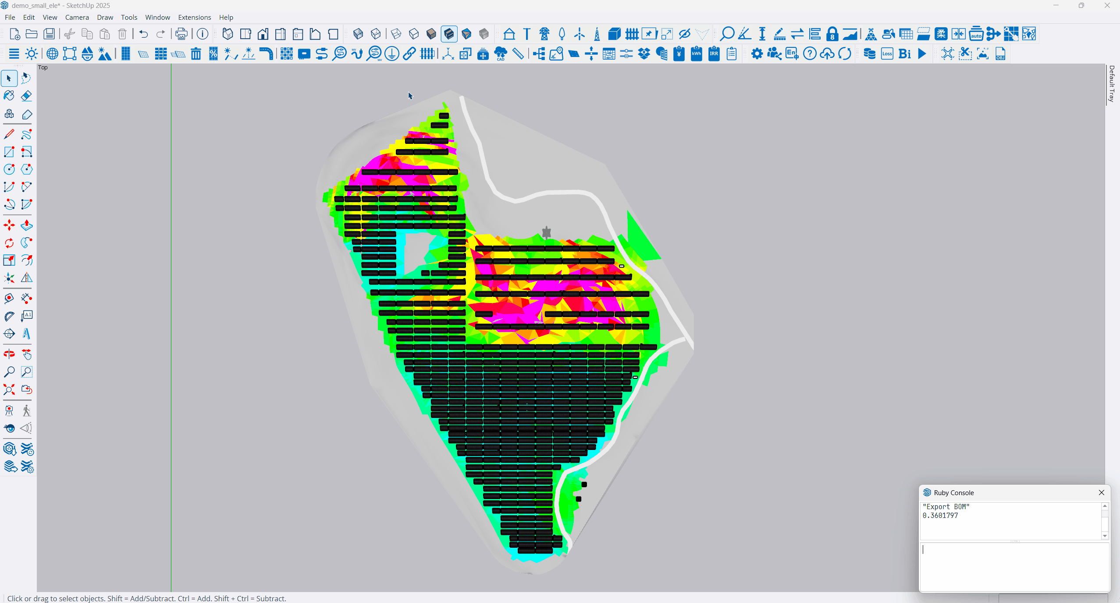The width and height of the screenshot is (1120, 603).
Task: Open the Window menu
Action: point(157,17)
